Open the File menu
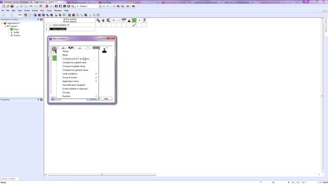 pos(8,10)
